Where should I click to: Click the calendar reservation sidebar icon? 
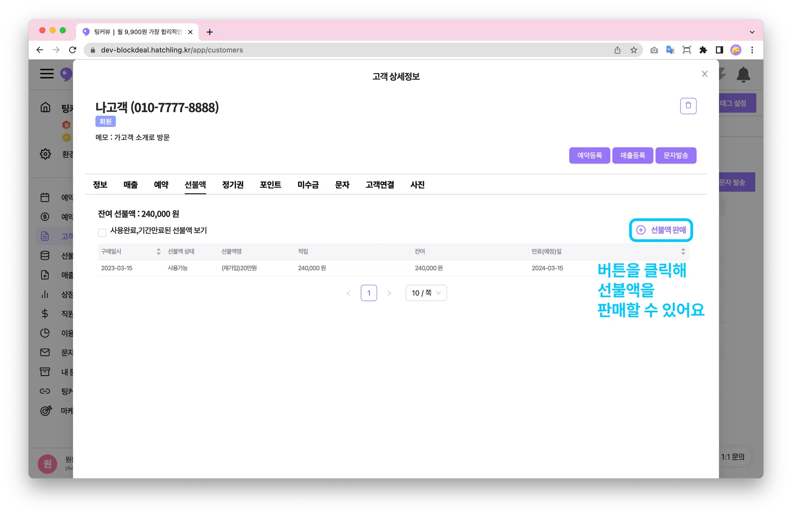(x=45, y=197)
